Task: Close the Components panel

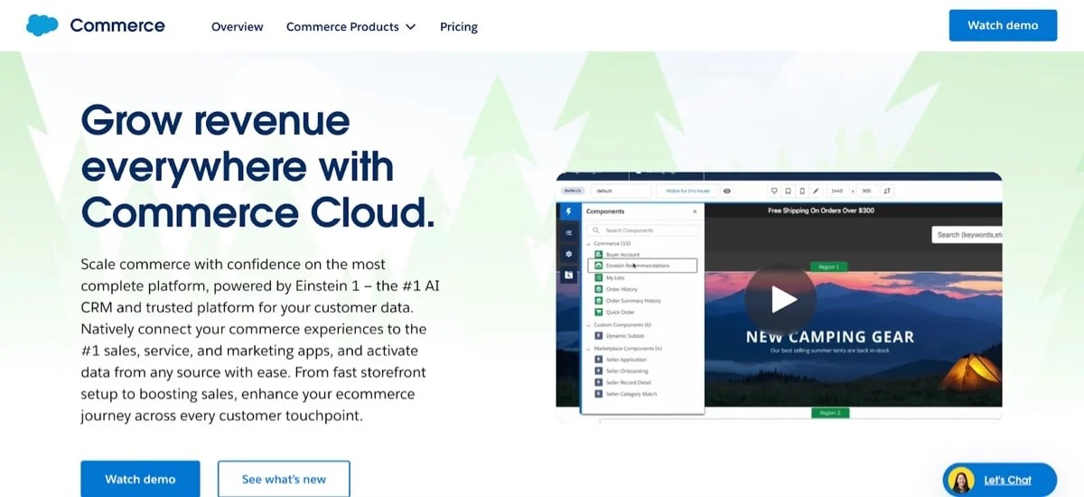Action: tap(695, 211)
